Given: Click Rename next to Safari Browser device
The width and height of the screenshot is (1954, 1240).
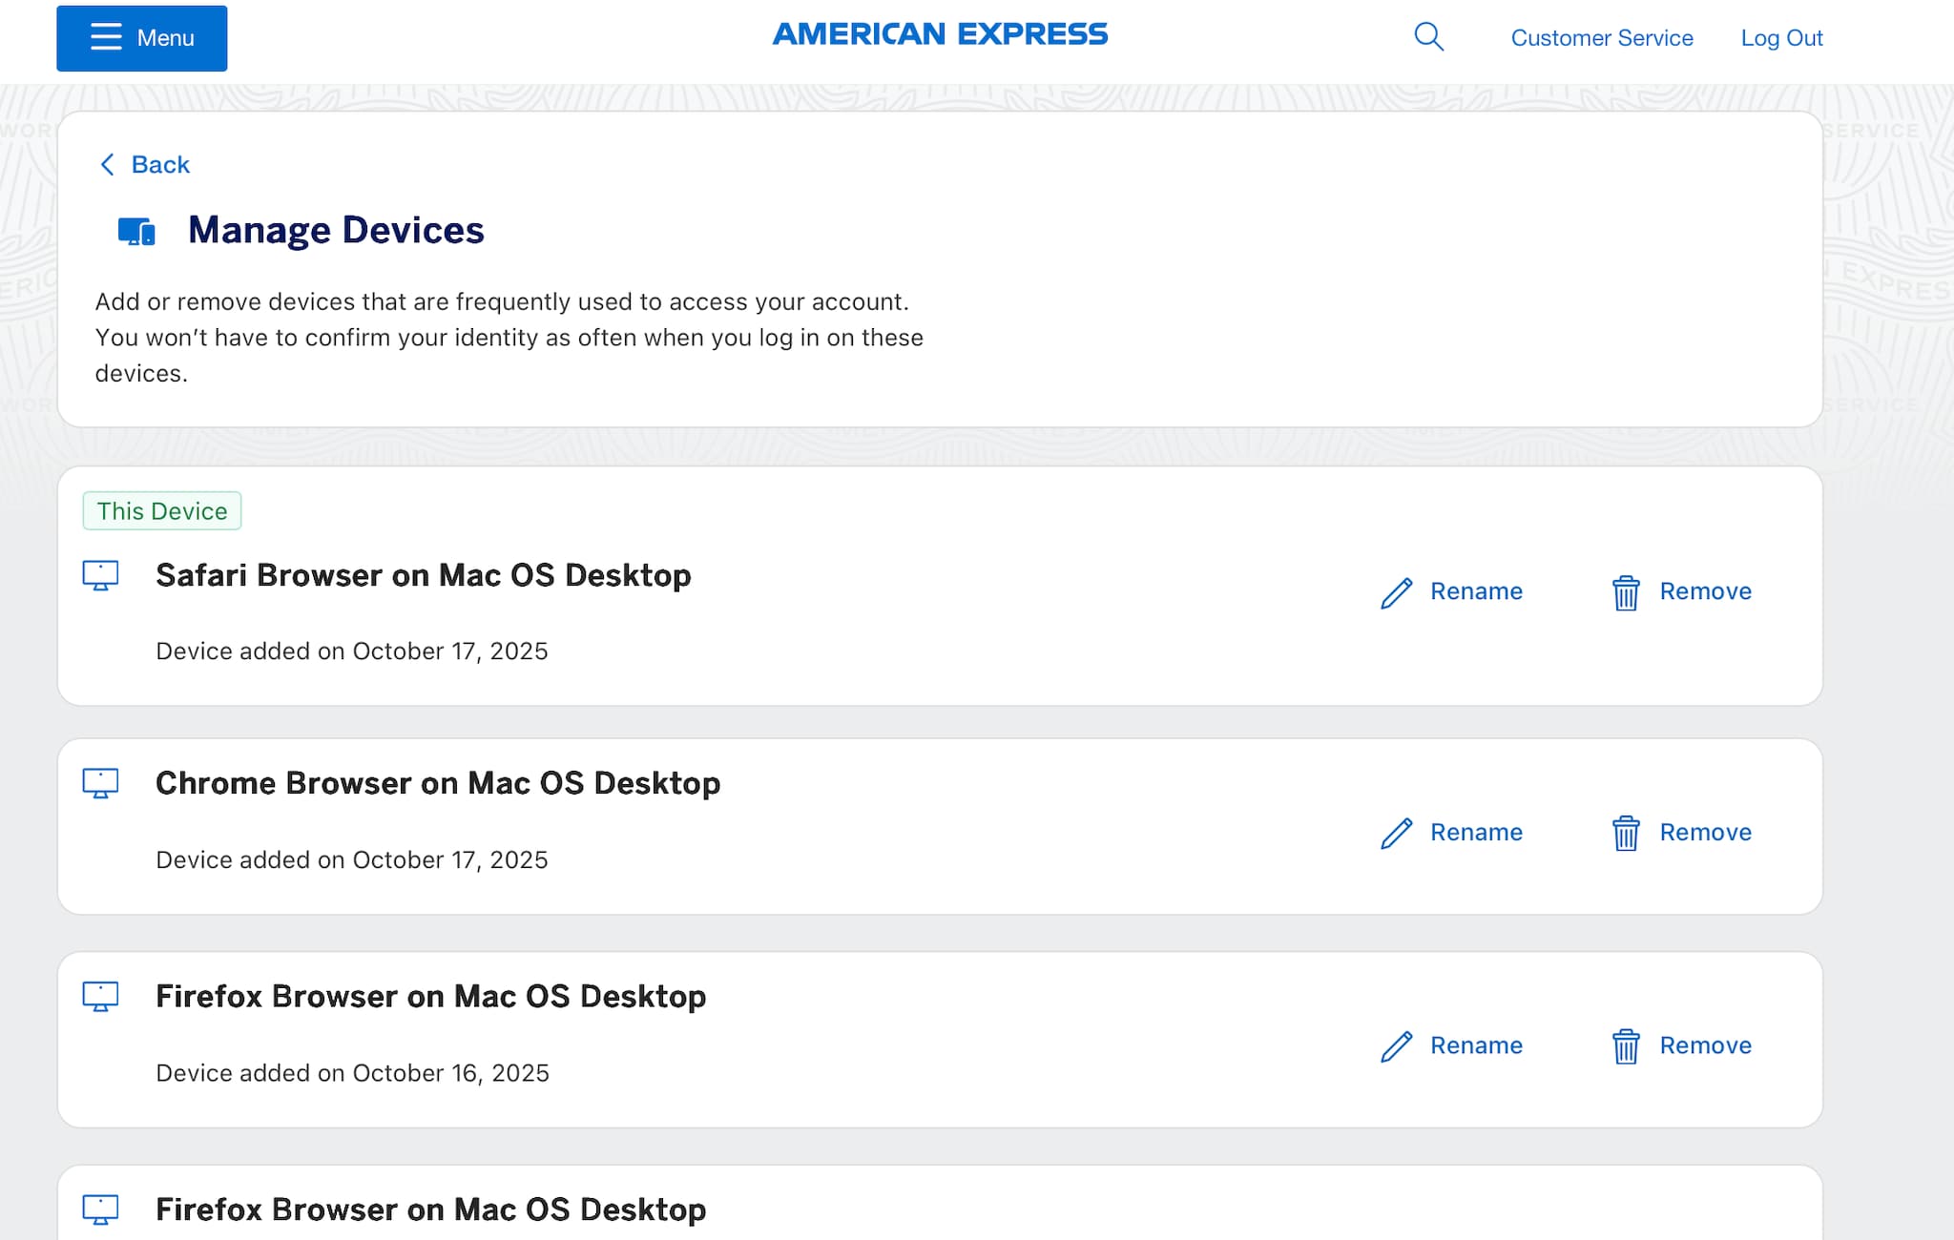Looking at the screenshot, I should point(1475,591).
